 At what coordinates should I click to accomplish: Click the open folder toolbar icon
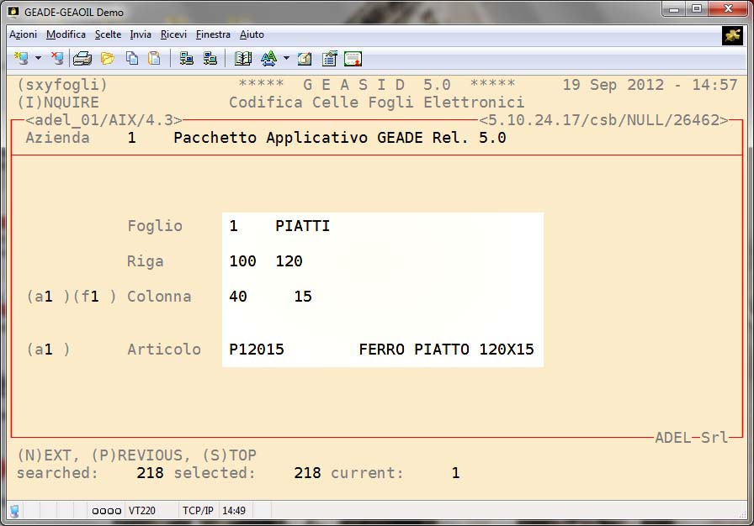click(108, 59)
